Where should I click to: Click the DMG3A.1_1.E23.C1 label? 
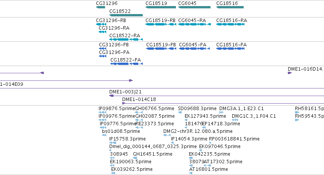click(241, 109)
